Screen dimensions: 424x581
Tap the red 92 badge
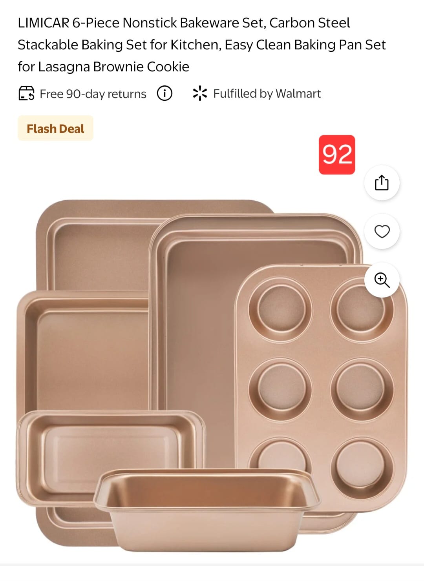click(x=337, y=154)
